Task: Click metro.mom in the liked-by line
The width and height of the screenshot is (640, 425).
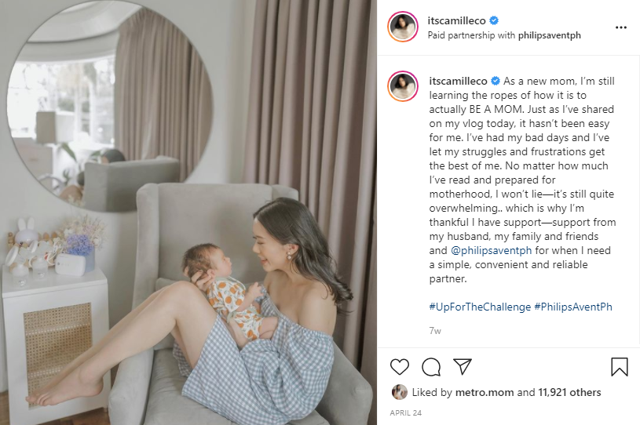Action: (x=484, y=392)
